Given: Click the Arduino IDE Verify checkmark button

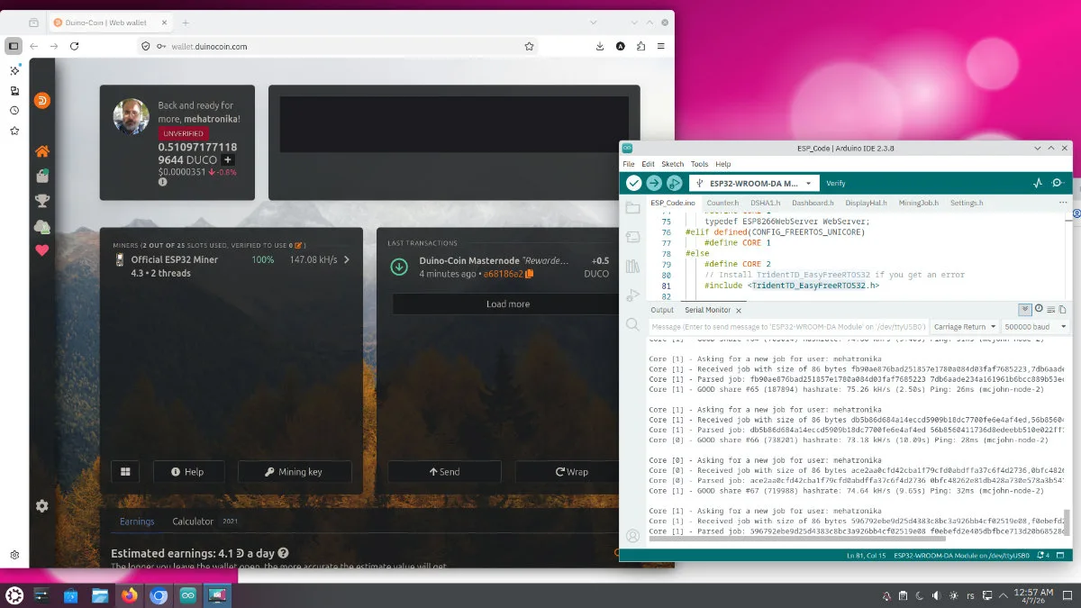Looking at the screenshot, I should tap(634, 183).
